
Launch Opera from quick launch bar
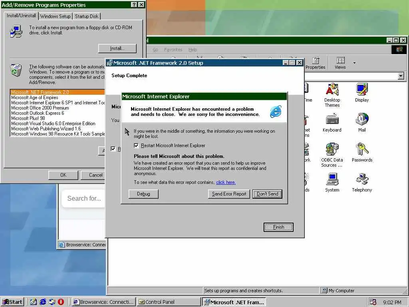[x=61, y=302]
